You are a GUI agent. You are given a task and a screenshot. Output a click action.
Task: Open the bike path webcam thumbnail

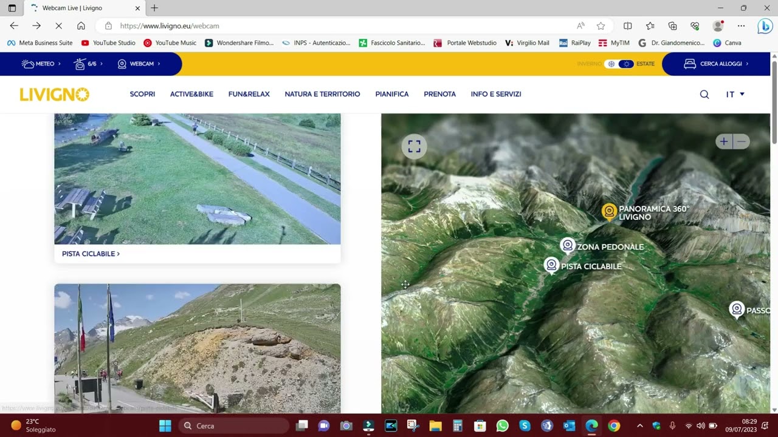[198, 179]
